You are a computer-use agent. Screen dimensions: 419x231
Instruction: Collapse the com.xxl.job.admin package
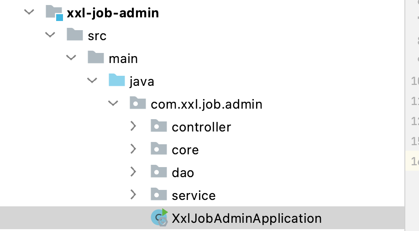point(113,104)
